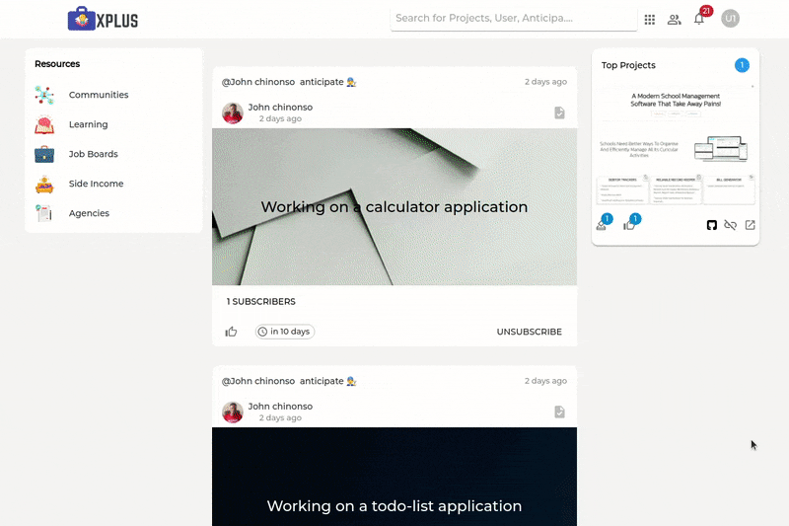This screenshot has height=526, width=789.
Task: Unsubscribe from calculator application post
Action: (x=530, y=332)
